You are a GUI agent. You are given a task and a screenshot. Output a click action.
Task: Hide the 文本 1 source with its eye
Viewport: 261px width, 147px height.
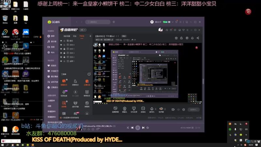(x=61, y=49)
